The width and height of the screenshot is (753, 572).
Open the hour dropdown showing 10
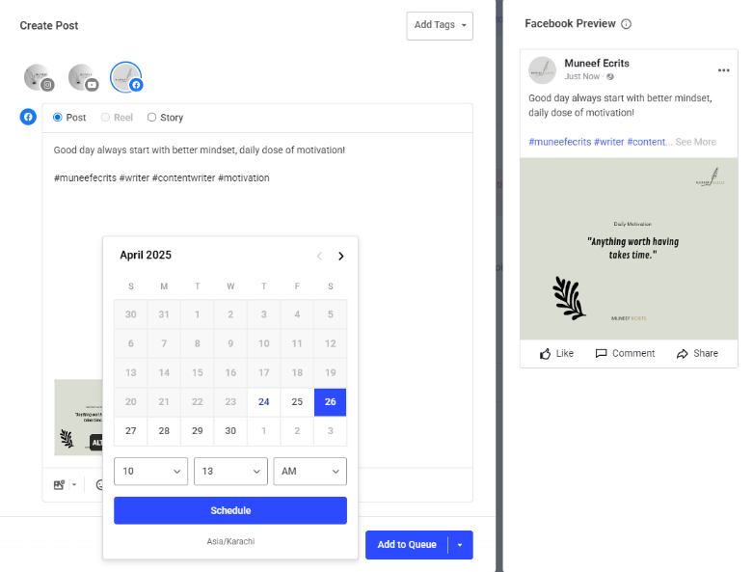[150, 471]
